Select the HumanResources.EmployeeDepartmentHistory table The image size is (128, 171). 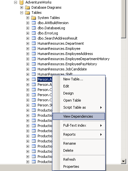[x=73, y=59]
